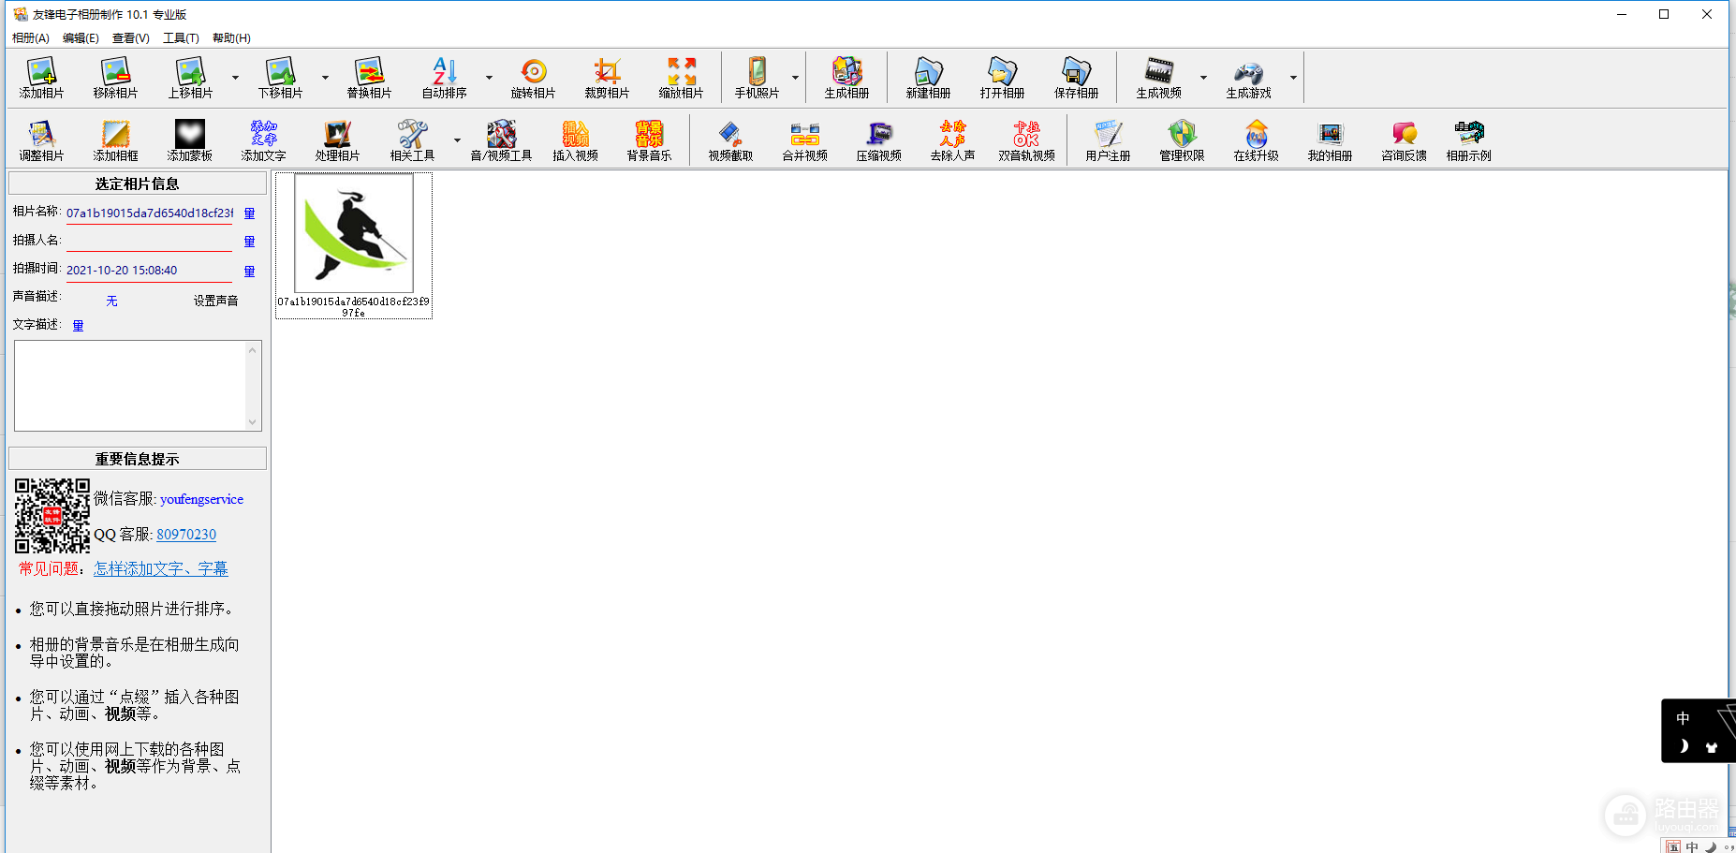Viewport: 1736px width, 853px height.
Task: Click the 自动排序 (auto sort) icon
Action: point(444,78)
